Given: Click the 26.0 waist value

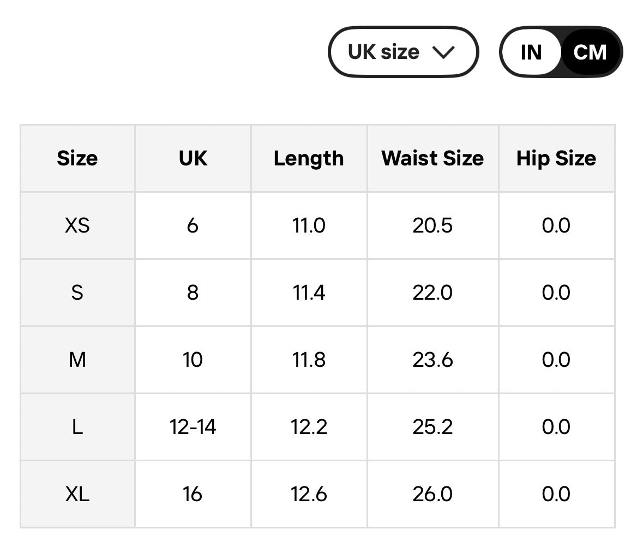Looking at the screenshot, I should (432, 494).
